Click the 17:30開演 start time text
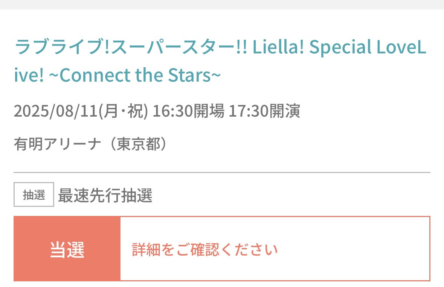This screenshot has height=287, width=444. click(x=264, y=111)
